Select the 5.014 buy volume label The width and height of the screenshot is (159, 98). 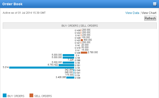tap(6, 67)
